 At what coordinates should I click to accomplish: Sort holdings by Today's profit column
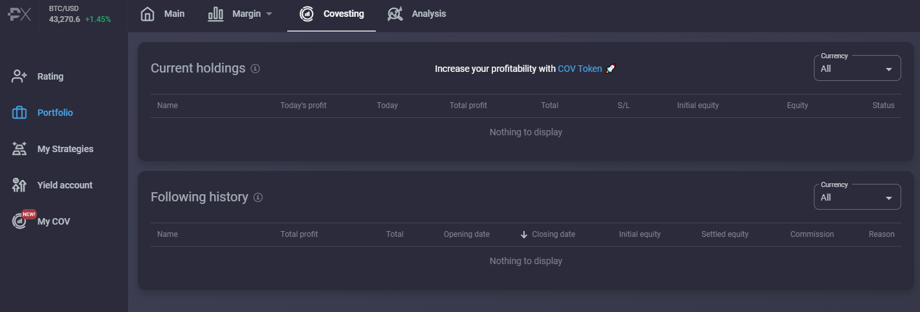click(x=303, y=106)
